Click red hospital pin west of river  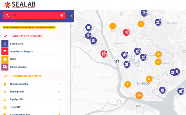click(104, 54)
